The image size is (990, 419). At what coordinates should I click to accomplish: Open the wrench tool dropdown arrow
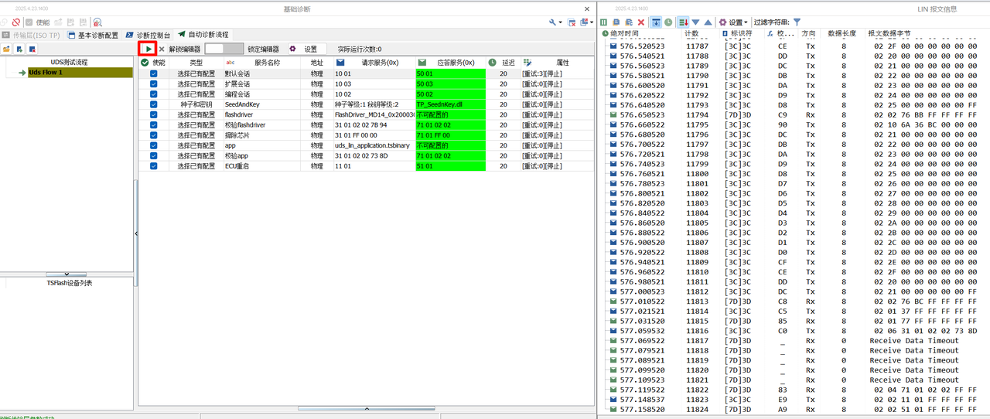[x=560, y=22]
